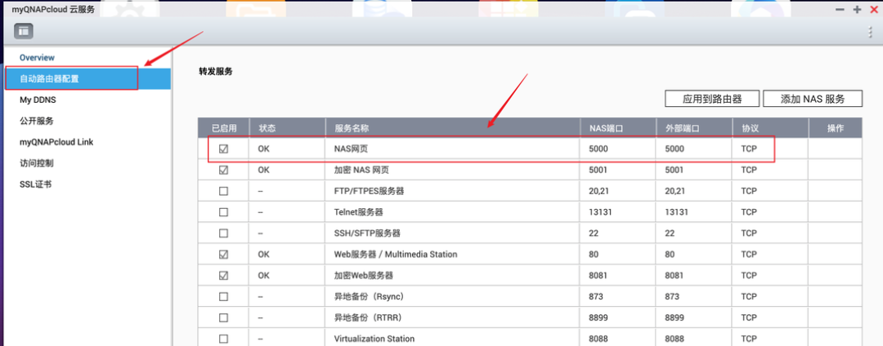This screenshot has width=883, height=346.
Task: Open the Overview section
Action: (37, 57)
